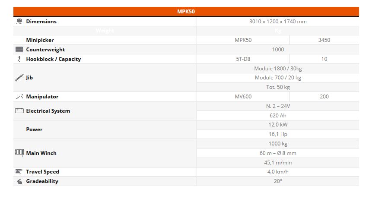Click the Minipicker row label

coord(39,40)
